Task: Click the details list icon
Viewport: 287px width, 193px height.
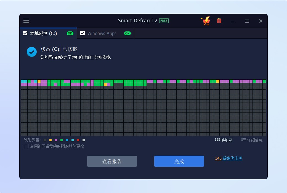Action: point(243,140)
